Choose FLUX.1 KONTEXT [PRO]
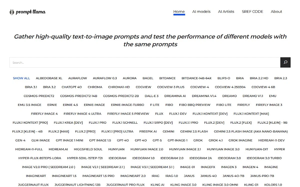The height and width of the screenshot is (187, 300). point(30,122)
